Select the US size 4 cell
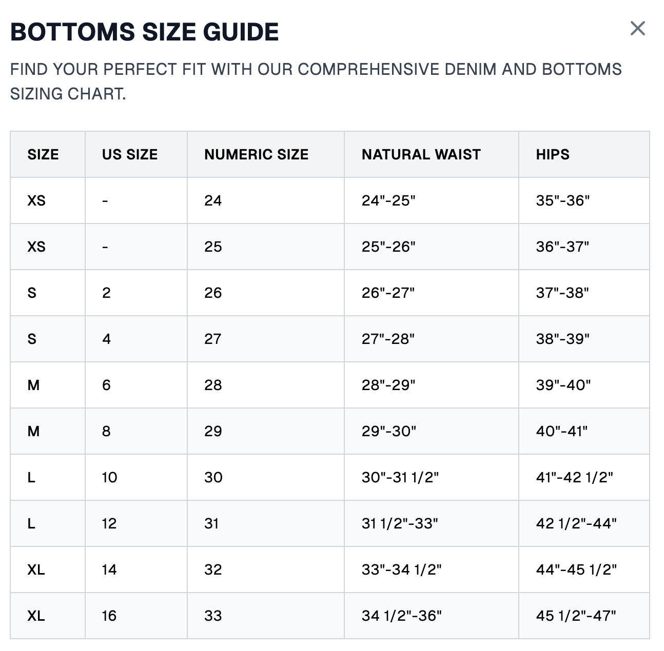 point(106,339)
